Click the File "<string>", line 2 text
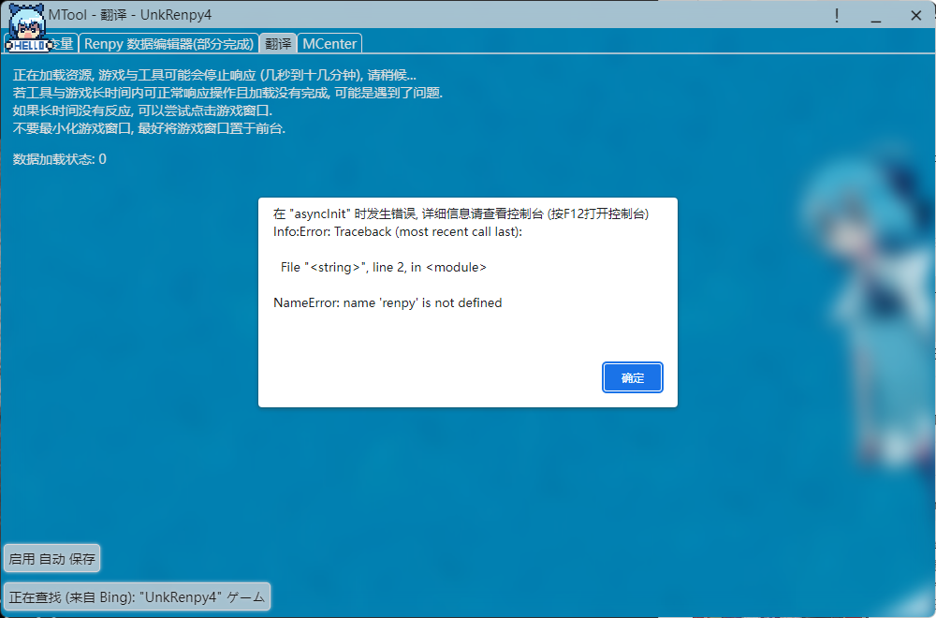The image size is (936, 618). click(384, 267)
